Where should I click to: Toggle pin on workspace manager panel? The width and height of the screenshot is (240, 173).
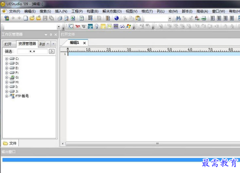[51, 35]
